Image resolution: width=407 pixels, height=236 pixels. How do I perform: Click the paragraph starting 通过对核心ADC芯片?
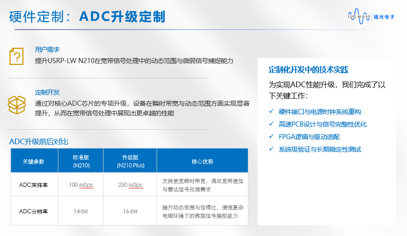(x=142, y=108)
